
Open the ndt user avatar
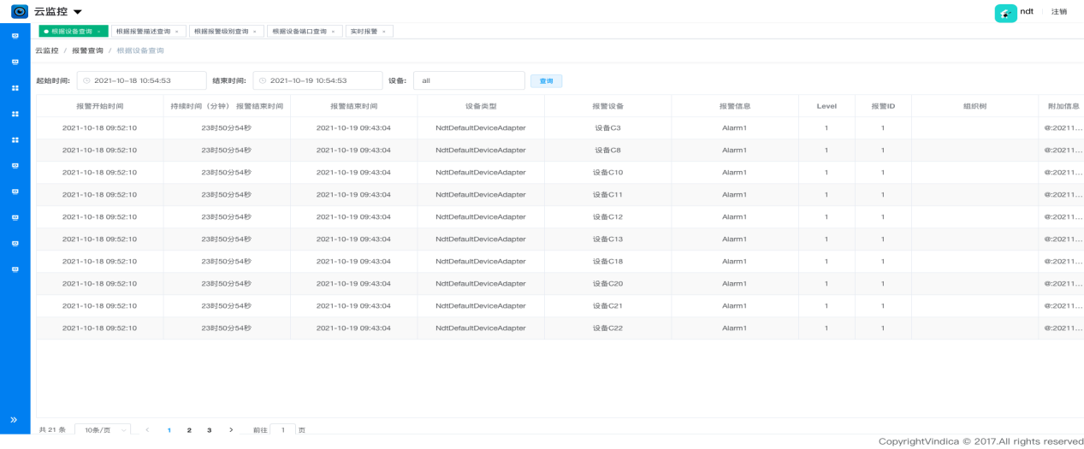click(1005, 12)
